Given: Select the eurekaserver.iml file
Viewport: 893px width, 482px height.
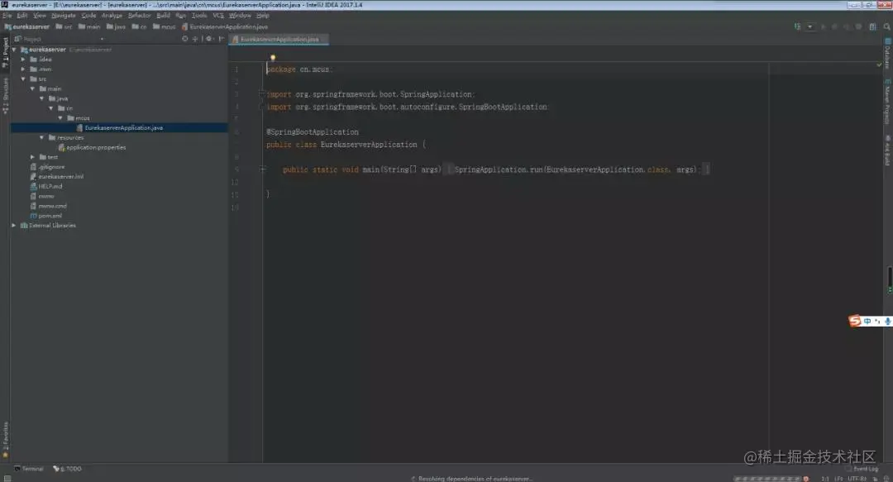Looking at the screenshot, I should coord(56,177).
